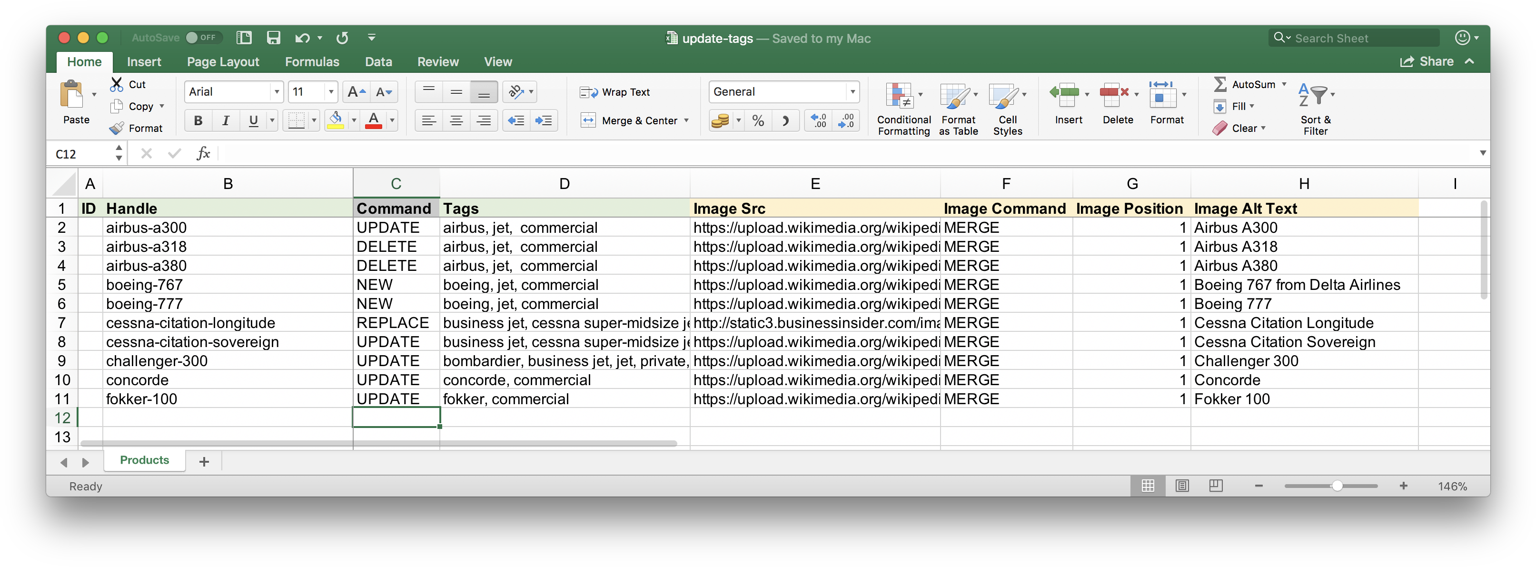Viewport: 1536px width, 567px height.
Task: Open the General number format dropdown
Action: (x=852, y=92)
